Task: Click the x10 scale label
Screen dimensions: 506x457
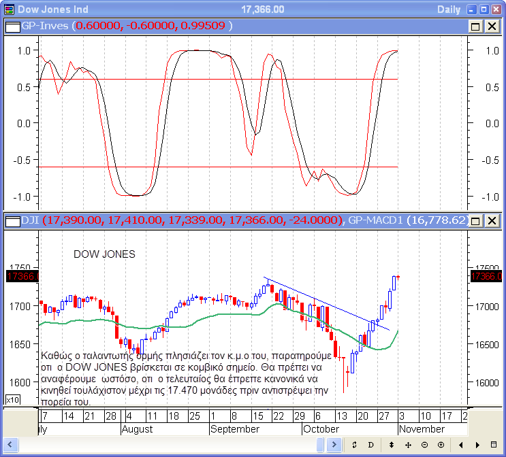Action: 12,400
